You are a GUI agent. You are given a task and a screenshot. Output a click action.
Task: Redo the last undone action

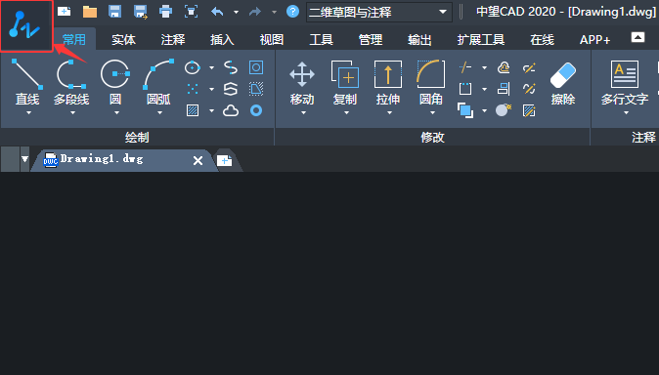click(x=255, y=12)
